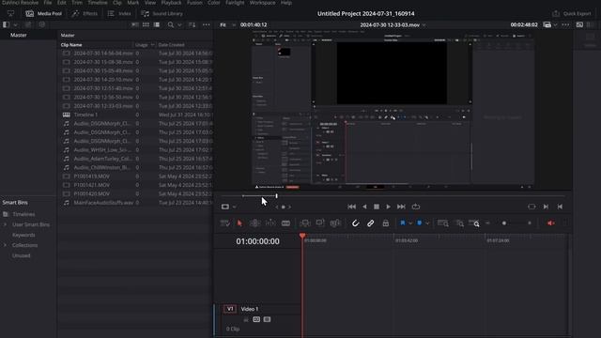Click the Insert Clip edit icon
The height and width of the screenshot is (338, 601).
(304, 223)
